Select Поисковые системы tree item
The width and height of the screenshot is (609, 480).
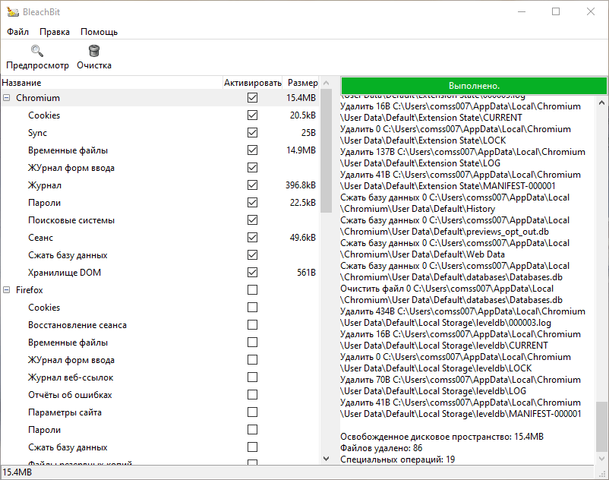(x=71, y=220)
